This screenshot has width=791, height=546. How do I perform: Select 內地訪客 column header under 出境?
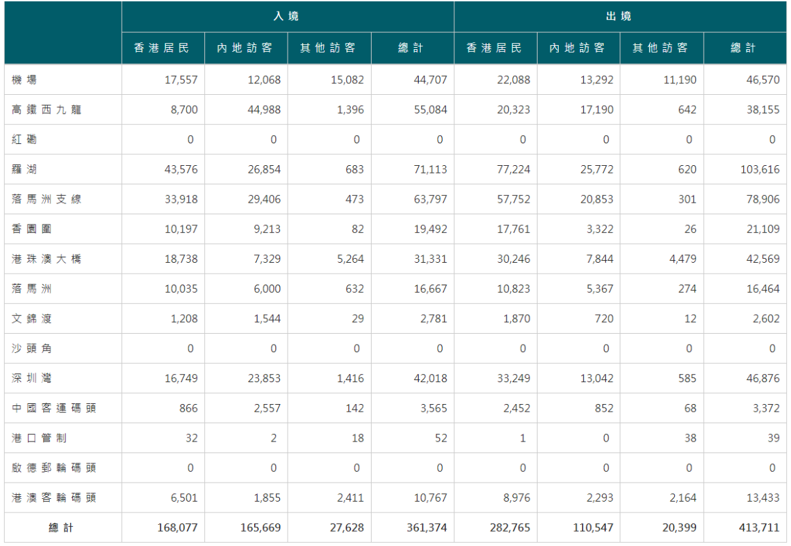click(x=578, y=48)
